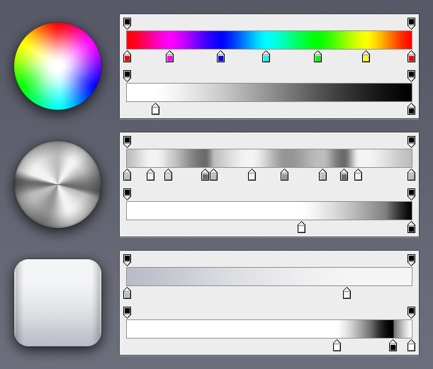Select the blue stop under the rainbow gradient

(x=220, y=57)
